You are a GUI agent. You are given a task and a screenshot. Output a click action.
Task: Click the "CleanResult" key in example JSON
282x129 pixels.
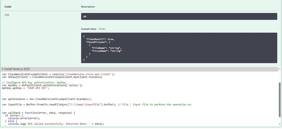(96, 39)
